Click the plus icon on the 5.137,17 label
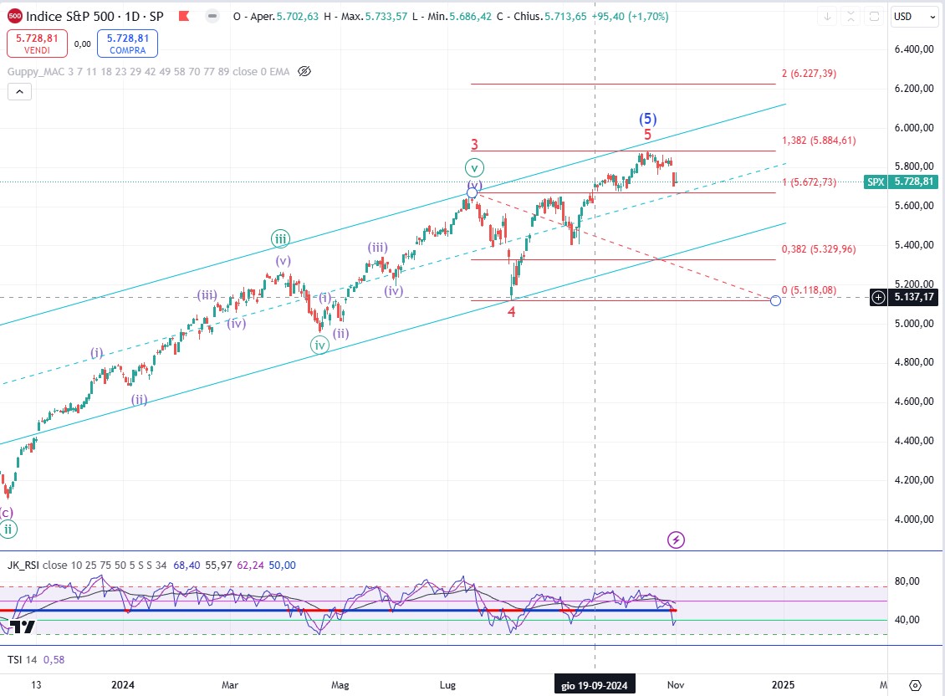This screenshot has height=696, width=945. coord(879,297)
